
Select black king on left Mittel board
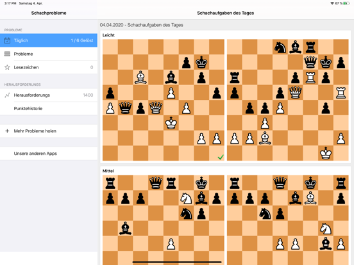click(x=201, y=183)
